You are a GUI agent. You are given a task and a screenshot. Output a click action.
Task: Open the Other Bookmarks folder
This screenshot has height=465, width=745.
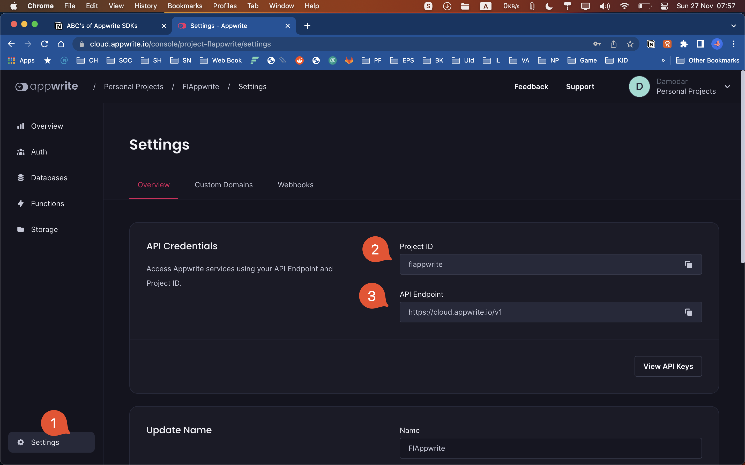[707, 61]
